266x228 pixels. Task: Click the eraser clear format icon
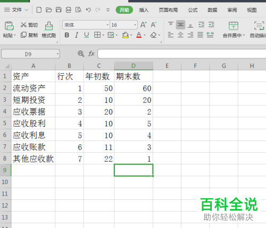153,35
